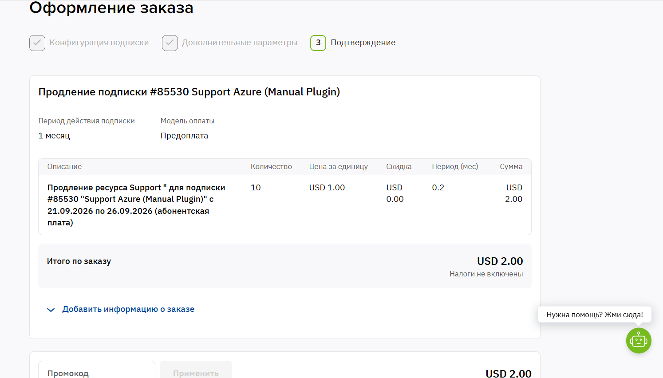Click the Применить promo code button
Viewport: 663px width, 378px height.
pos(196,370)
